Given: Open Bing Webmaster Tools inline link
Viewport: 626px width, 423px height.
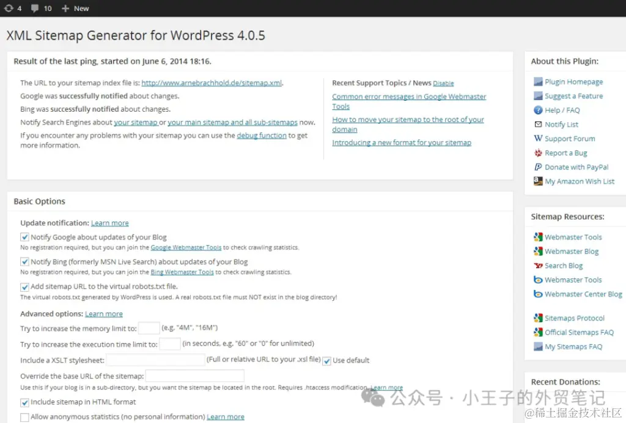Looking at the screenshot, I should pyautogui.click(x=182, y=272).
